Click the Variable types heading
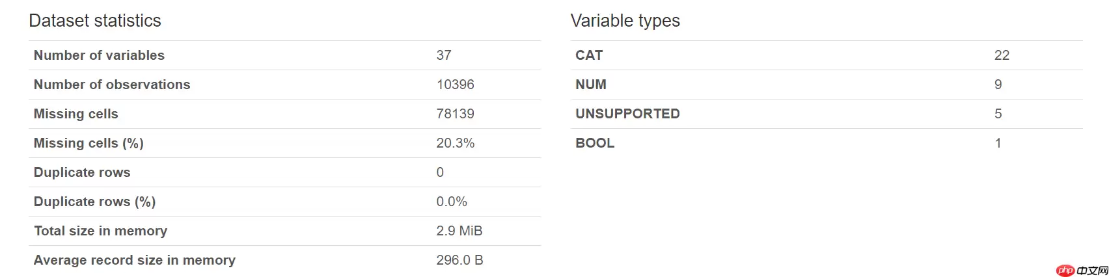This screenshot has width=1109, height=277. click(625, 21)
